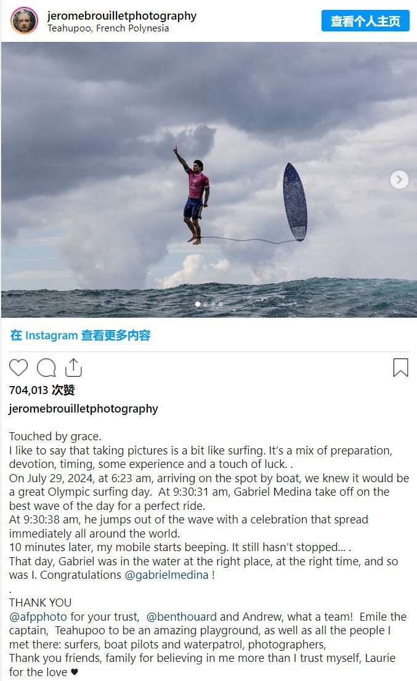Click the surfer photo image

tap(209, 180)
